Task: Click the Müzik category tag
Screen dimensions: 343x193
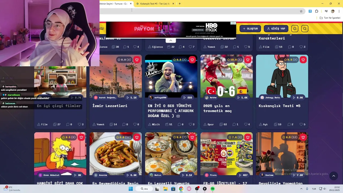Action: click(x=154, y=124)
